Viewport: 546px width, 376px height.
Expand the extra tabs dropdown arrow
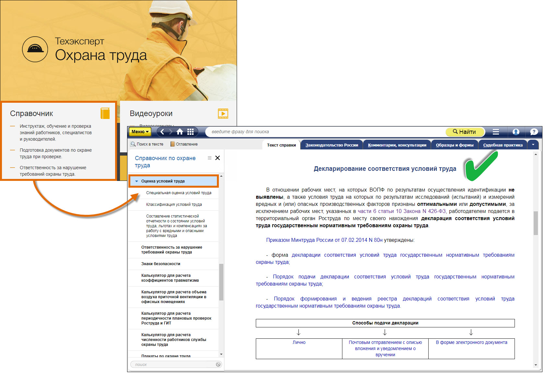click(x=533, y=145)
